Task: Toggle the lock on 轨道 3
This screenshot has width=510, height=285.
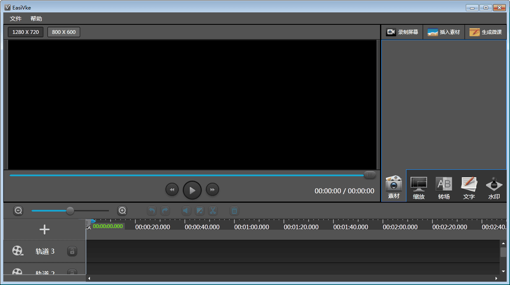Action: tap(72, 251)
